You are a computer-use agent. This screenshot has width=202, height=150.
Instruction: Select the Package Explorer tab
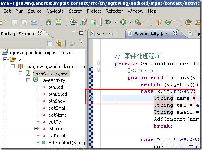18,34
